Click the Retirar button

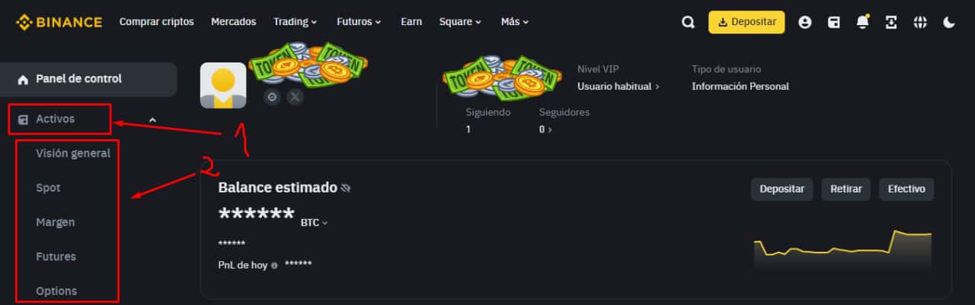[846, 189]
